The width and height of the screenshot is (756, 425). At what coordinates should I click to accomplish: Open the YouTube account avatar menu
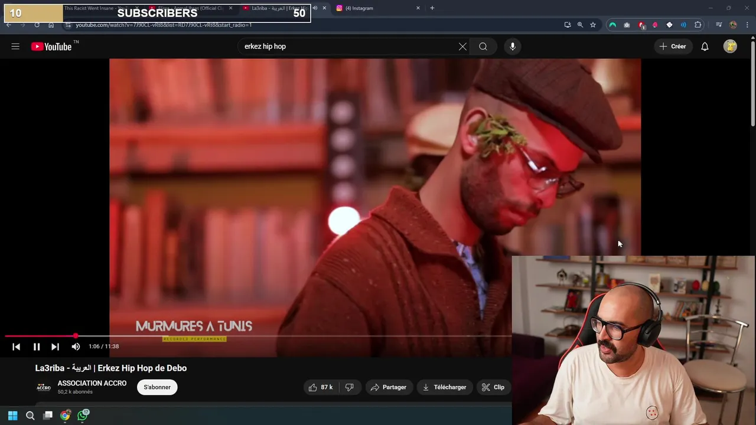tap(730, 47)
